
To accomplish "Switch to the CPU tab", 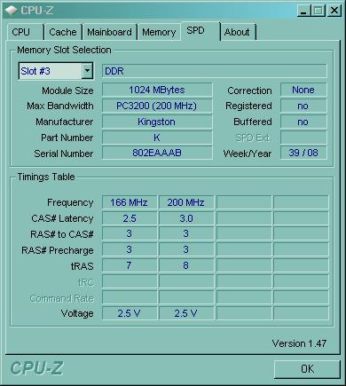I will 25,32.
